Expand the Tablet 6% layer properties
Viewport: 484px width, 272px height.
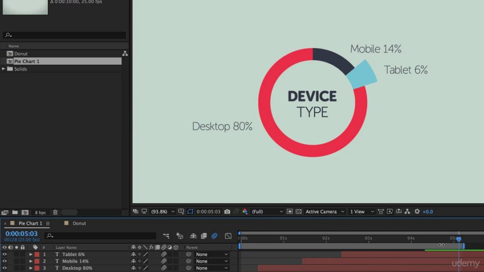point(31,255)
